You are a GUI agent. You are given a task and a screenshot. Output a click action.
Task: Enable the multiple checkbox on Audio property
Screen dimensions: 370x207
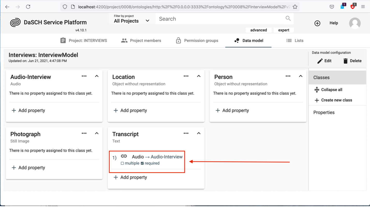tap(122, 163)
